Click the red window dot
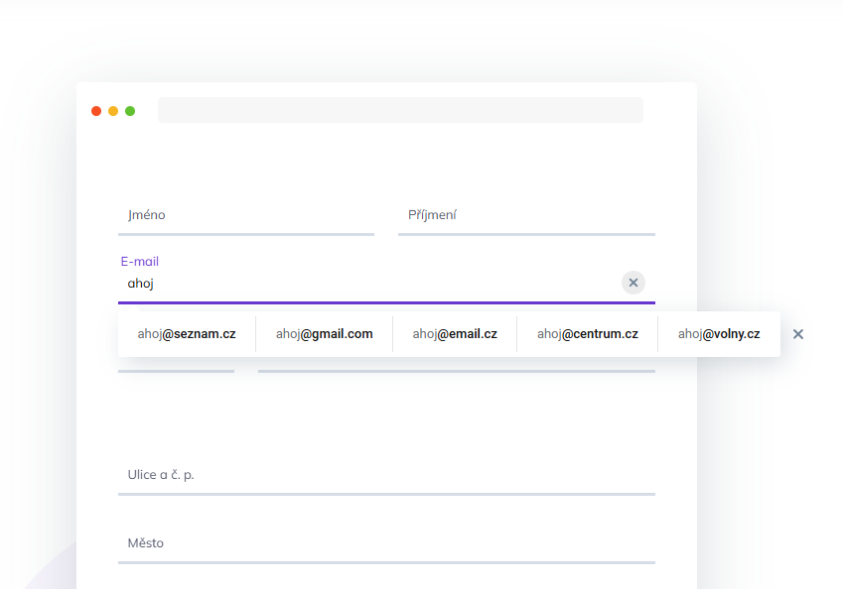 pos(96,111)
